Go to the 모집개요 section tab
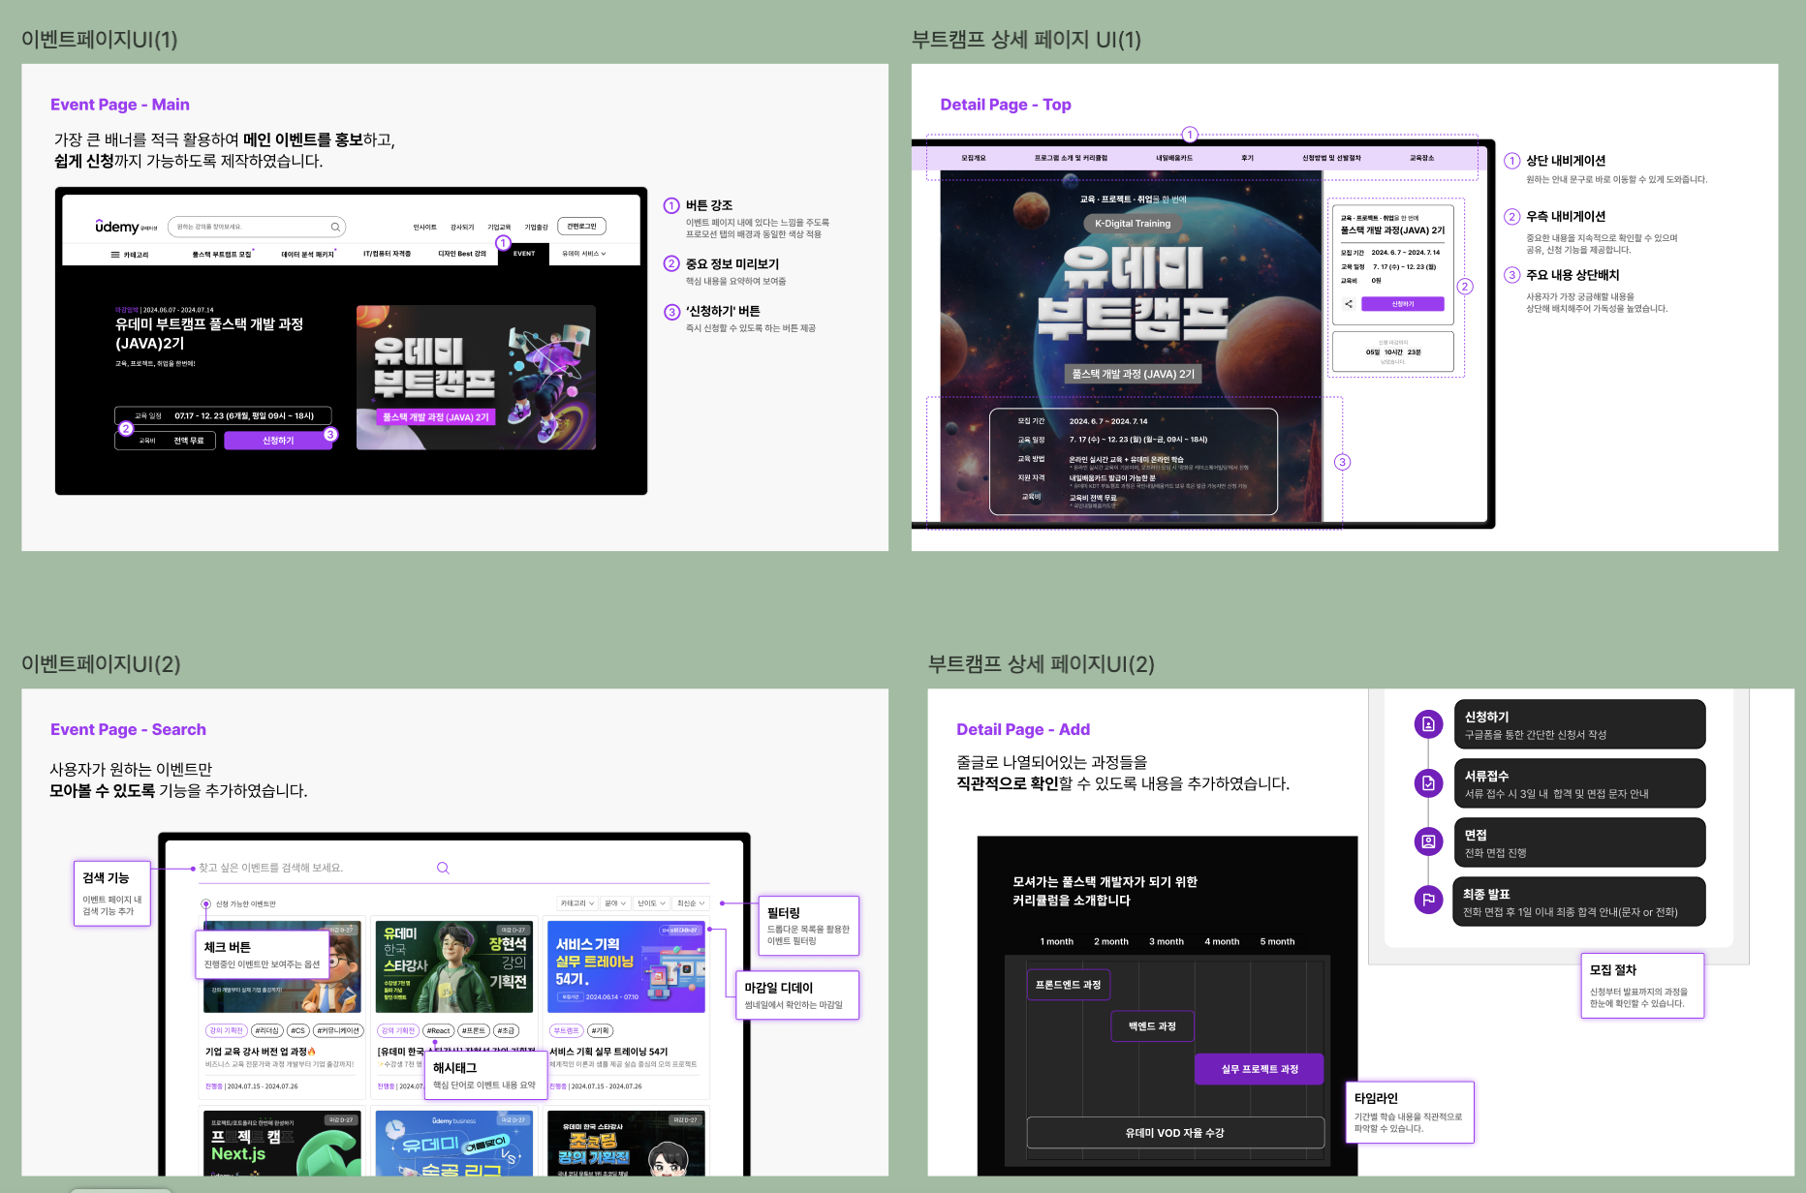The width and height of the screenshot is (1806, 1193). pyautogui.click(x=974, y=158)
